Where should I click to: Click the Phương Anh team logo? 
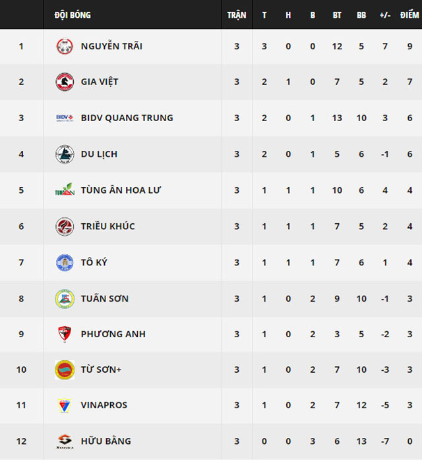[x=64, y=334]
